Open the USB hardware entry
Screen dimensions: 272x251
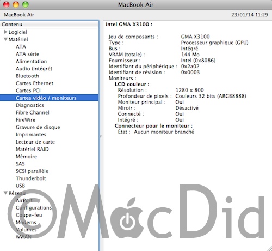(20, 186)
